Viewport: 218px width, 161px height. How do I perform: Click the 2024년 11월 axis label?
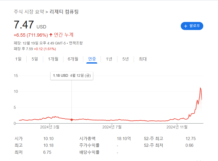pyautogui.click(x=177, y=127)
